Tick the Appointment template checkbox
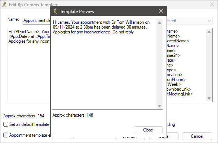Screen dimensions: 218x143 (6, 135)
